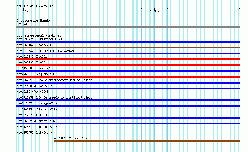This screenshot has width=248, height=152.
Task: Click the nsv1012185 (Coe2014) label
Action: point(33,57)
